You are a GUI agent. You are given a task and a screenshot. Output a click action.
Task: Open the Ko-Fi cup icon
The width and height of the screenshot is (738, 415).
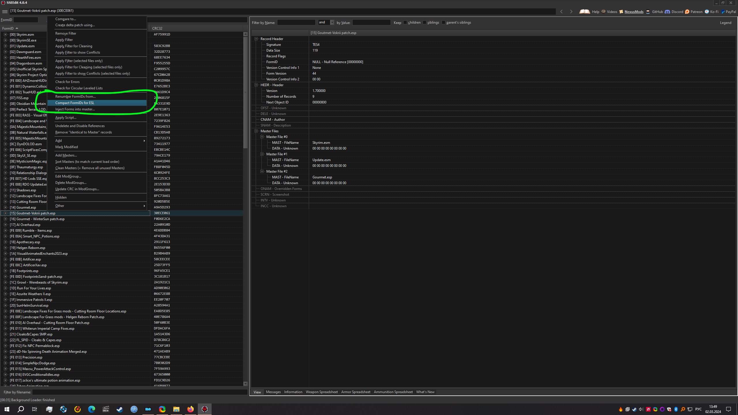[x=707, y=12]
